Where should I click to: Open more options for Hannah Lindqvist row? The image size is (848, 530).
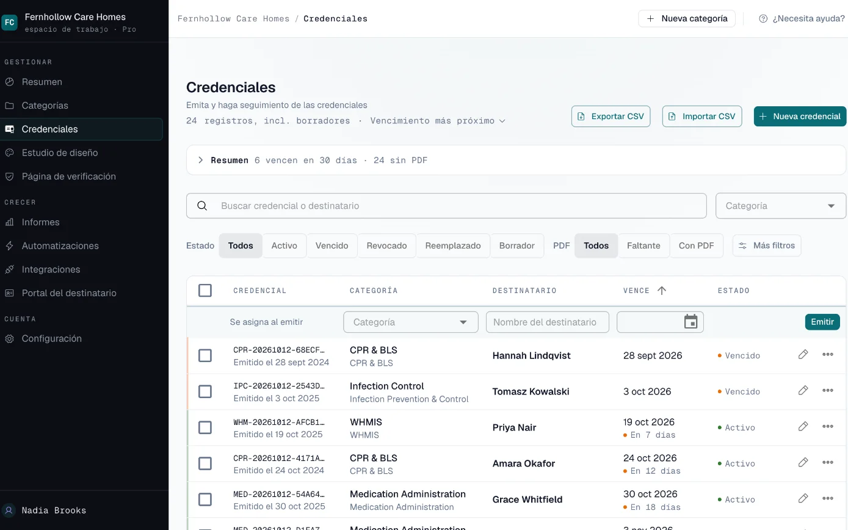tap(828, 355)
